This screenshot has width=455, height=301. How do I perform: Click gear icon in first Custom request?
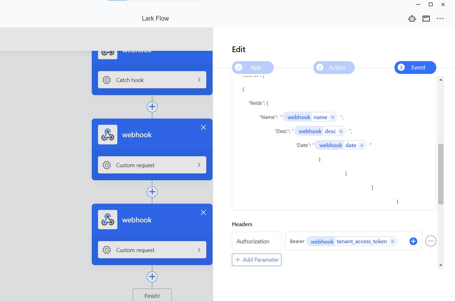coord(107,165)
